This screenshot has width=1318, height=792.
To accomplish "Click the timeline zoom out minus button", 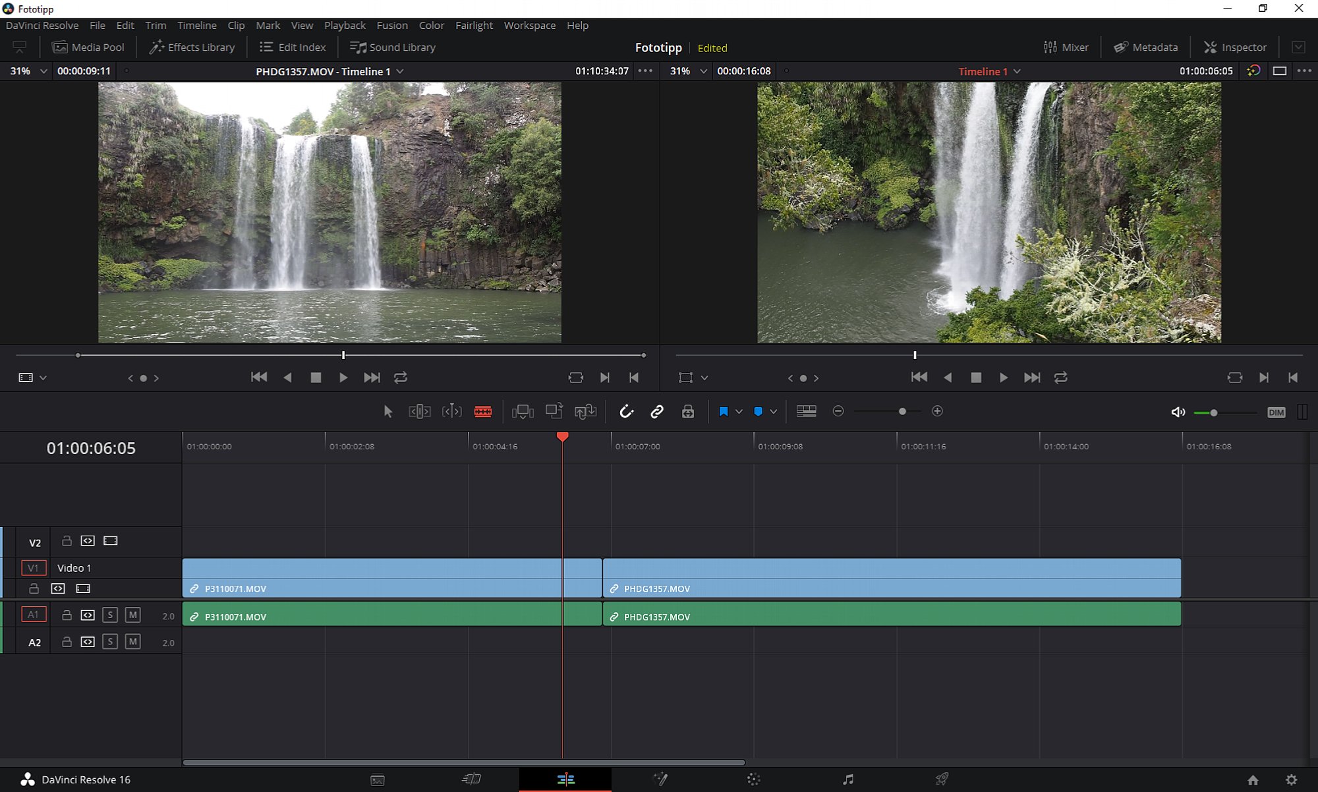I will click(x=838, y=411).
